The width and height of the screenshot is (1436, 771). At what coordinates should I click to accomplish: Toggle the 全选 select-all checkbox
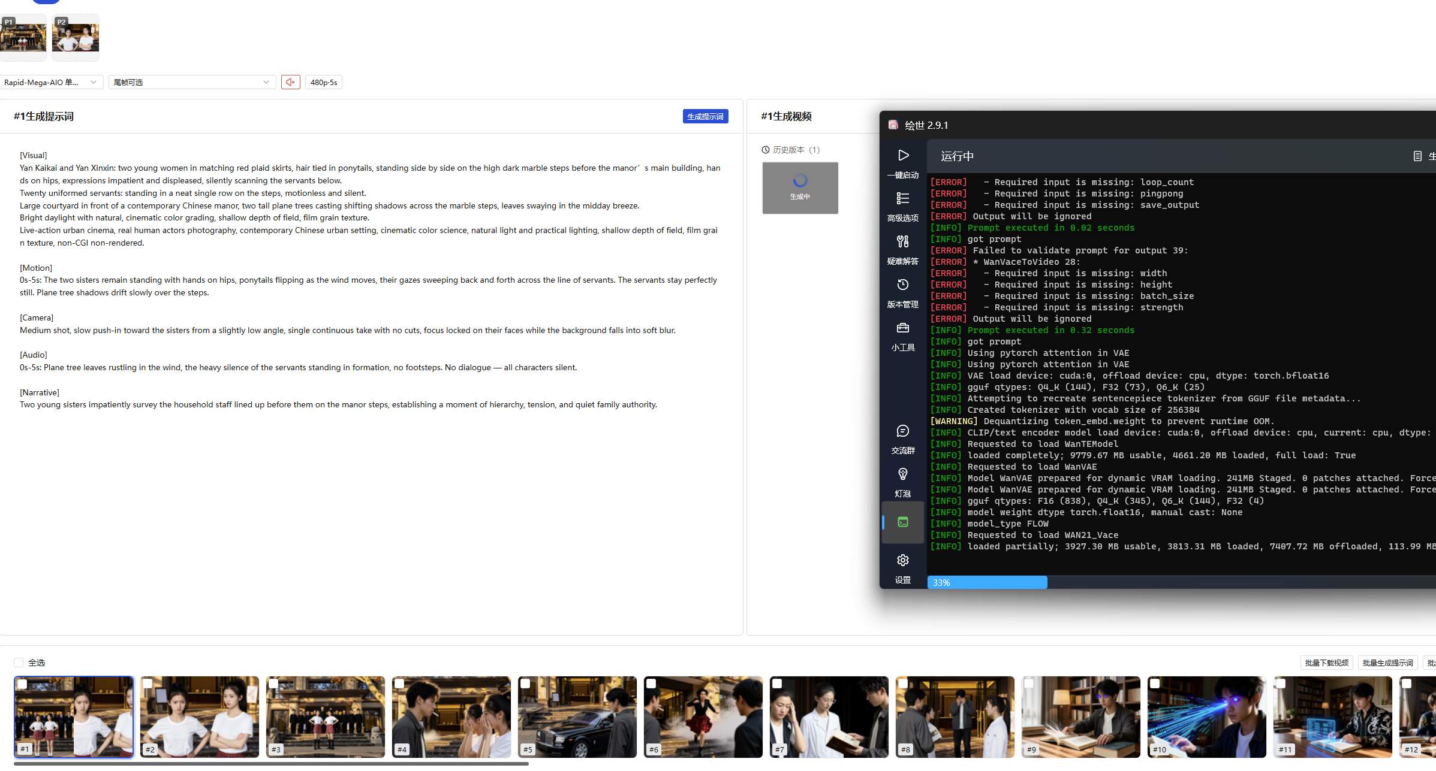coord(19,663)
